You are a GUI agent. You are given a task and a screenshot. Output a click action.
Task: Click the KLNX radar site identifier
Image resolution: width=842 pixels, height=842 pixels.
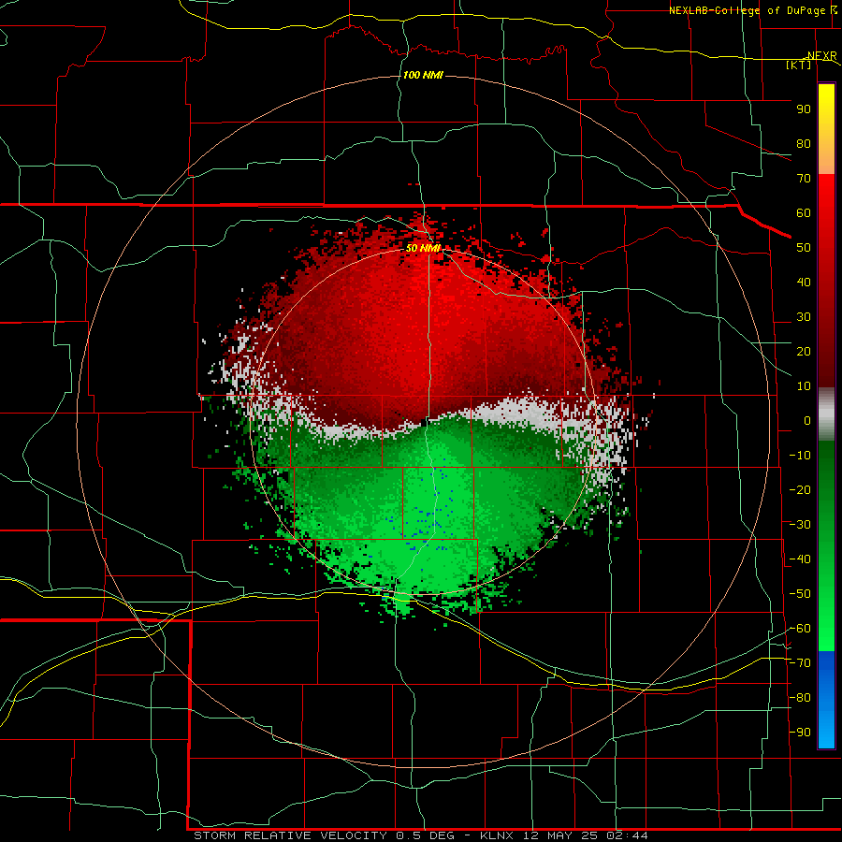tap(496, 835)
